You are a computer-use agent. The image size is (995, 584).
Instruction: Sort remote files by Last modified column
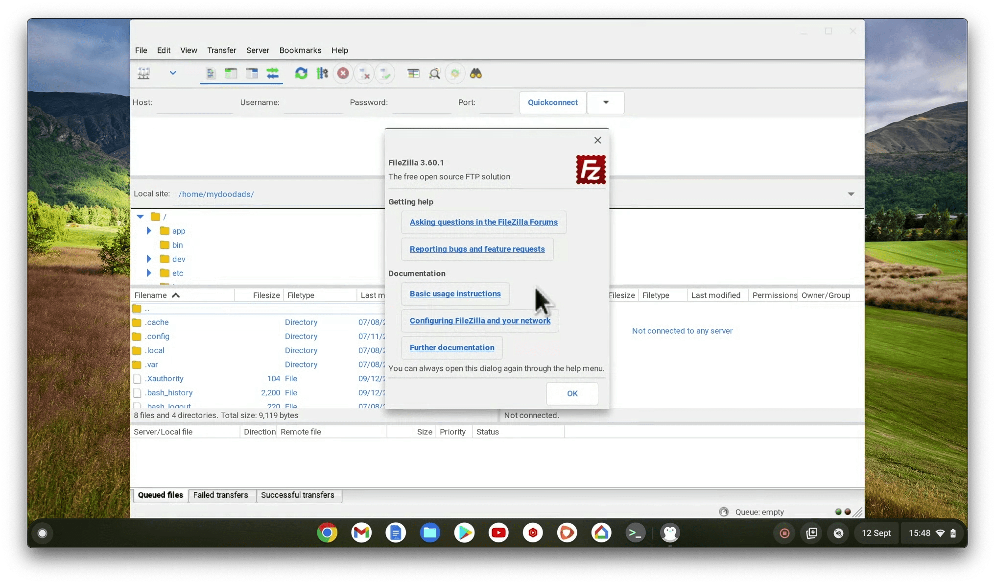[x=717, y=295]
